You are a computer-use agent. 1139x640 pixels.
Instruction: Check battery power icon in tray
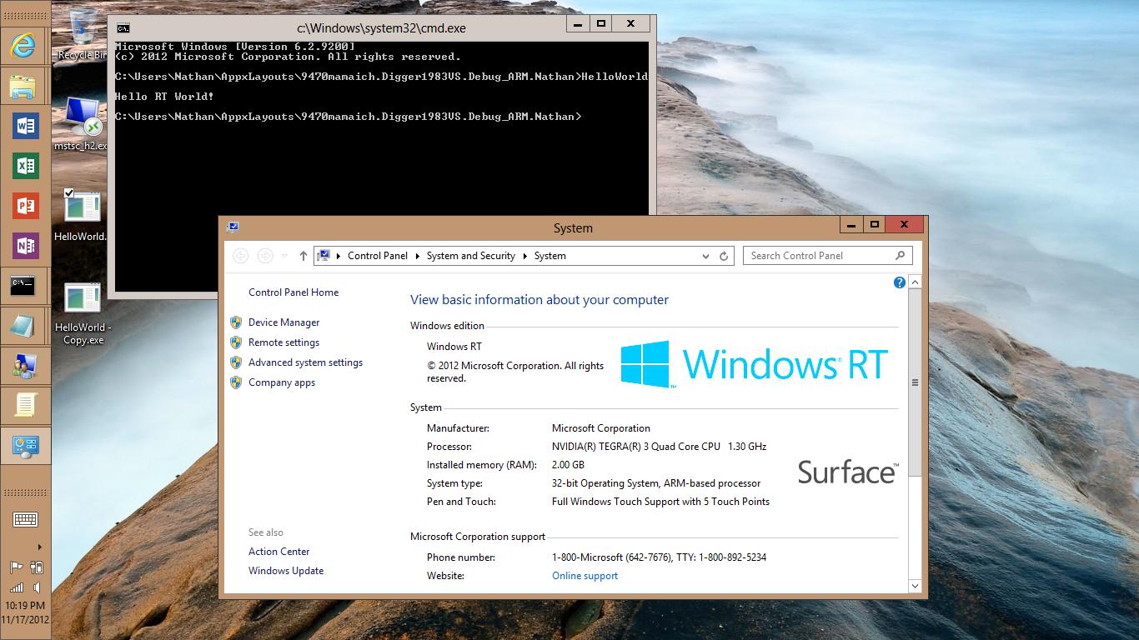tap(36, 567)
